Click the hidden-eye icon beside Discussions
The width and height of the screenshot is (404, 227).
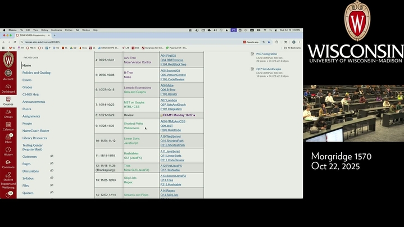(52, 171)
